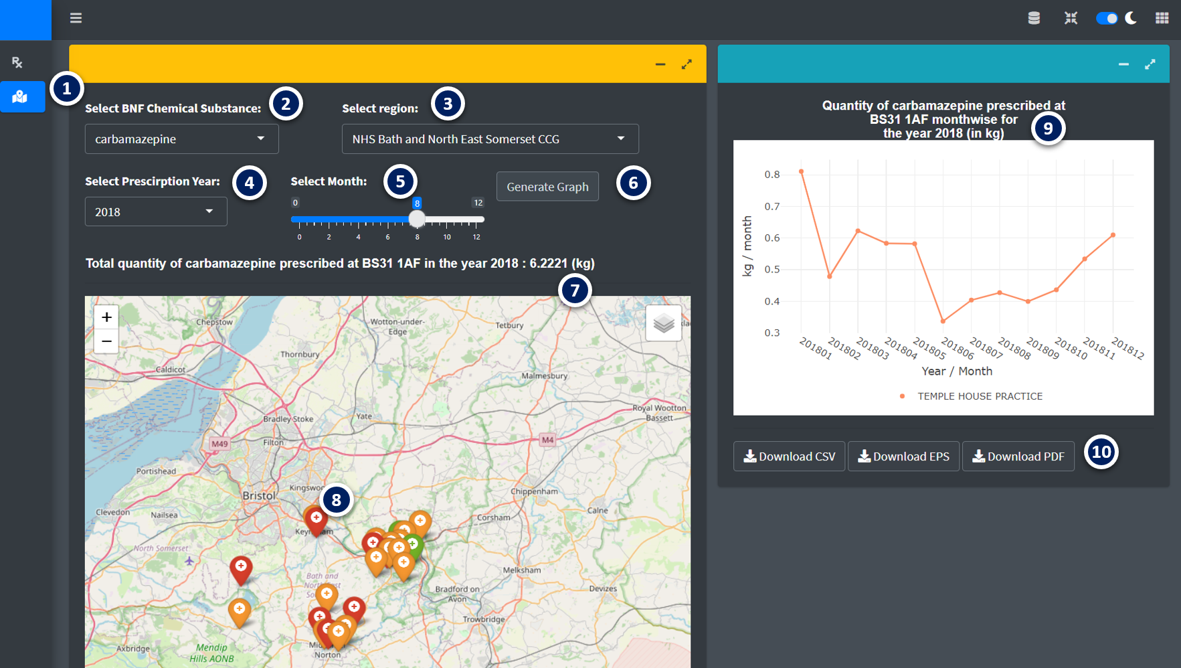The width and height of the screenshot is (1181, 668).
Task: Open the apps grid icon
Action: [x=1162, y=18]
